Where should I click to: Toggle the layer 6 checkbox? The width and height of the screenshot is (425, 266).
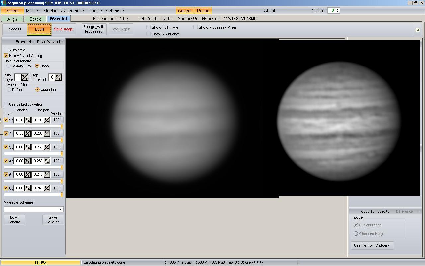[x=6, y=188]
